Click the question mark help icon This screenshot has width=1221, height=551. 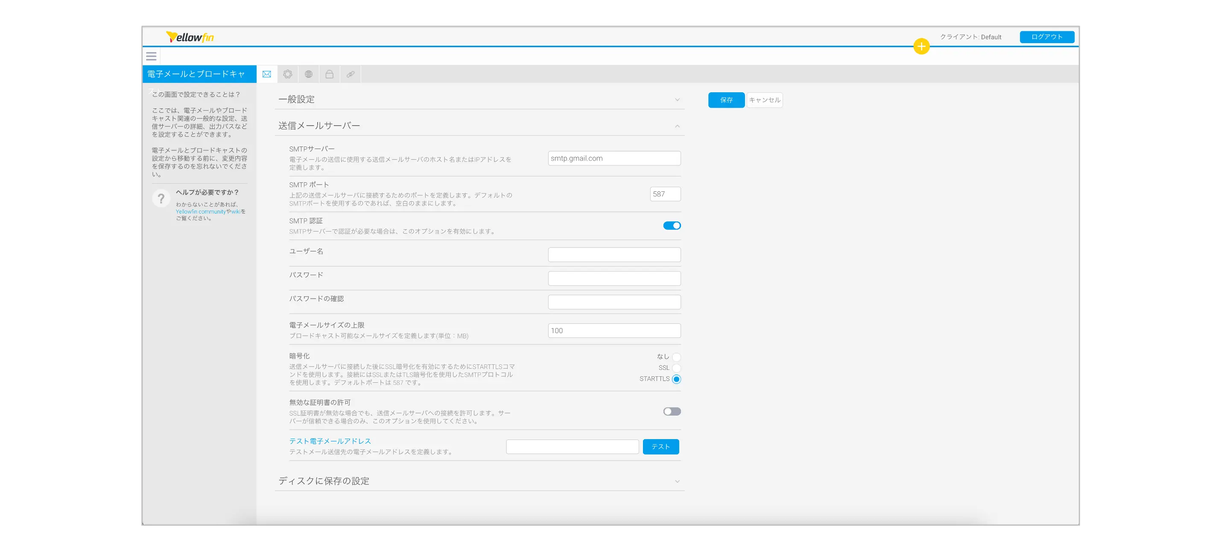(161, 198)
